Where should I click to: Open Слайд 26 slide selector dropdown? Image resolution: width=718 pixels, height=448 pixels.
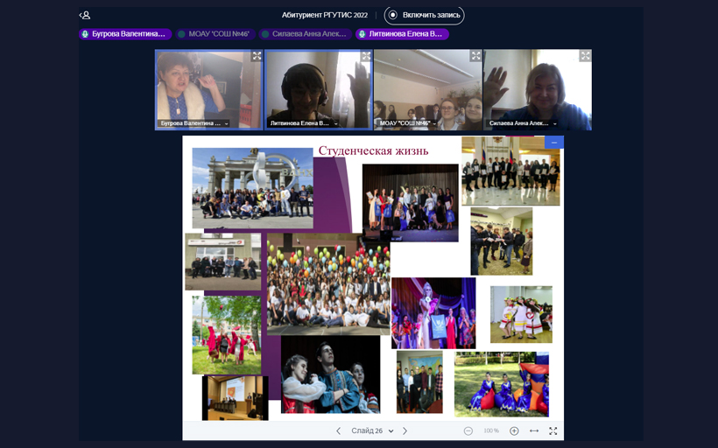pos(372,431)
